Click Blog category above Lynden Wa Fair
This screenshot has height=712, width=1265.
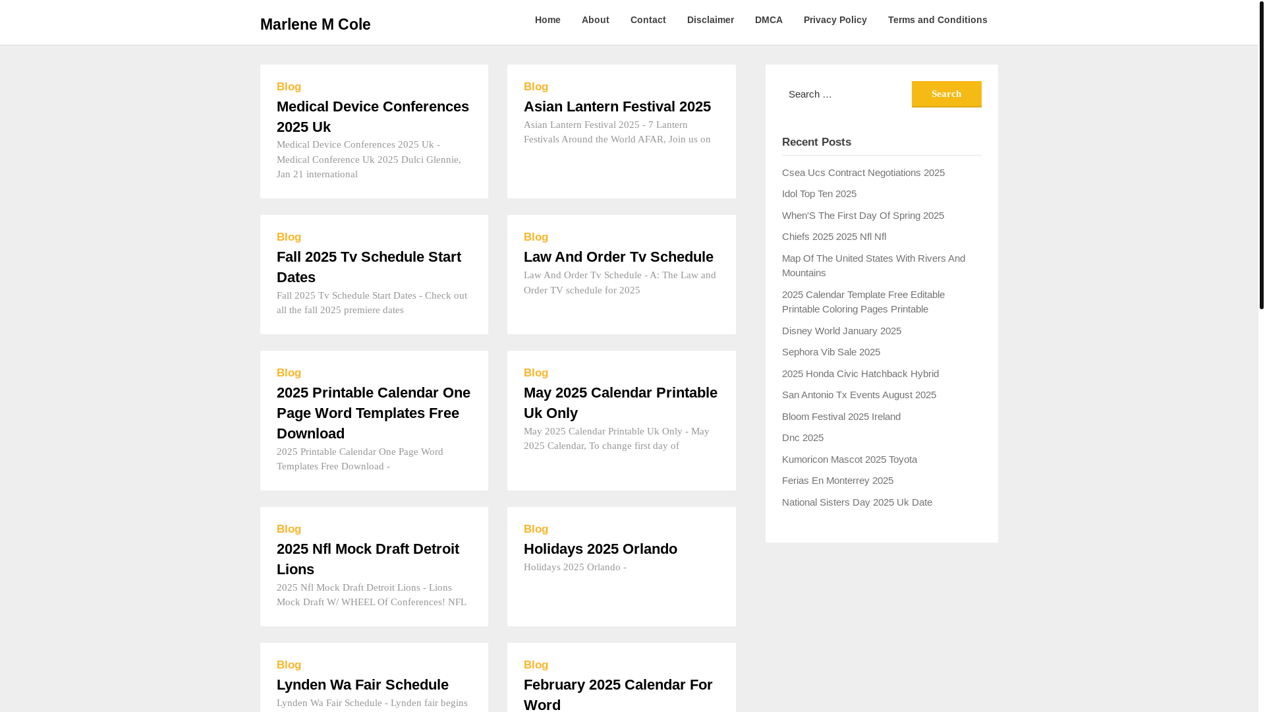[x=289, y=665]
